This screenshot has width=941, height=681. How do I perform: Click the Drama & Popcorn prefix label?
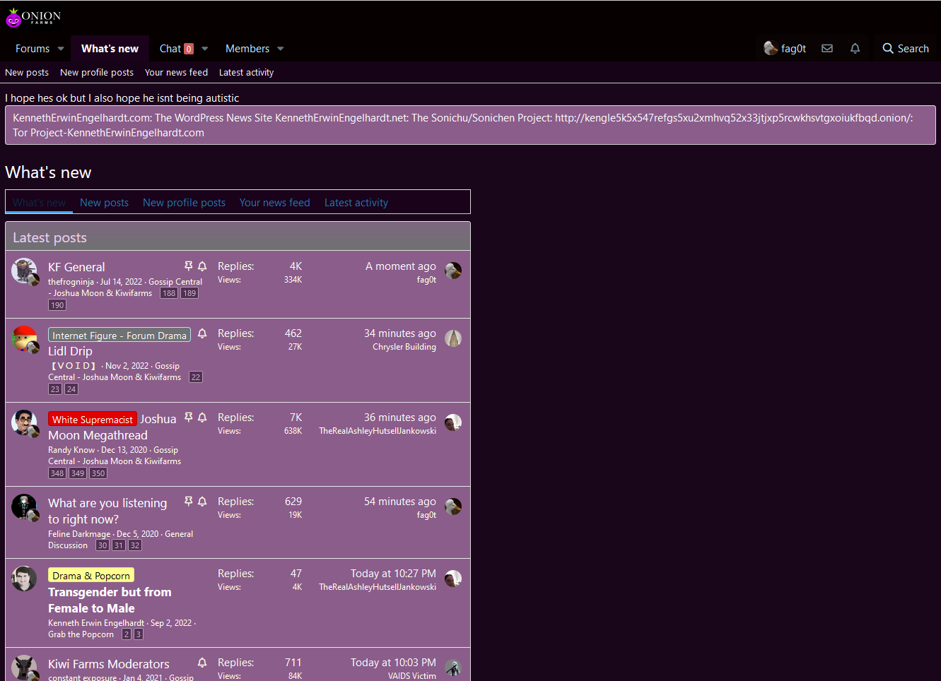[91, 576]
